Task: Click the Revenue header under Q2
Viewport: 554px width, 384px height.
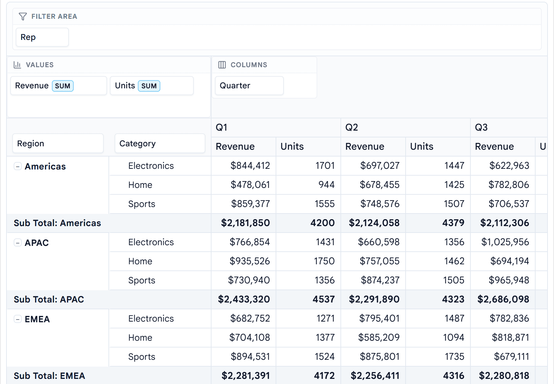Action: 373,147
